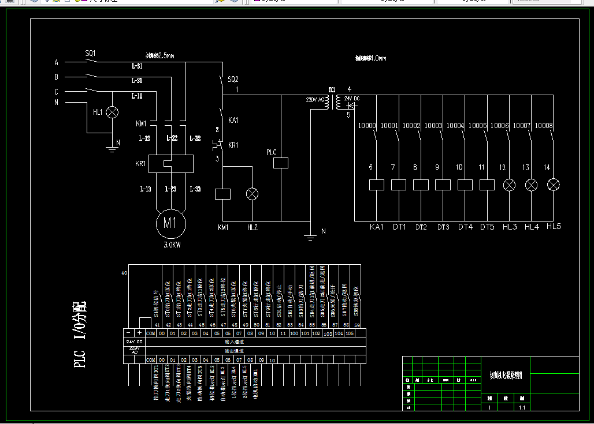The height and width of the screenshot is (424, 594).
Task: Select the DT2 coil label
Action: (x=421, y=227)
